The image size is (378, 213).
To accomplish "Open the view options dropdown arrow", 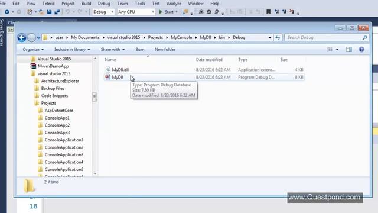I will tap(337, 50).
